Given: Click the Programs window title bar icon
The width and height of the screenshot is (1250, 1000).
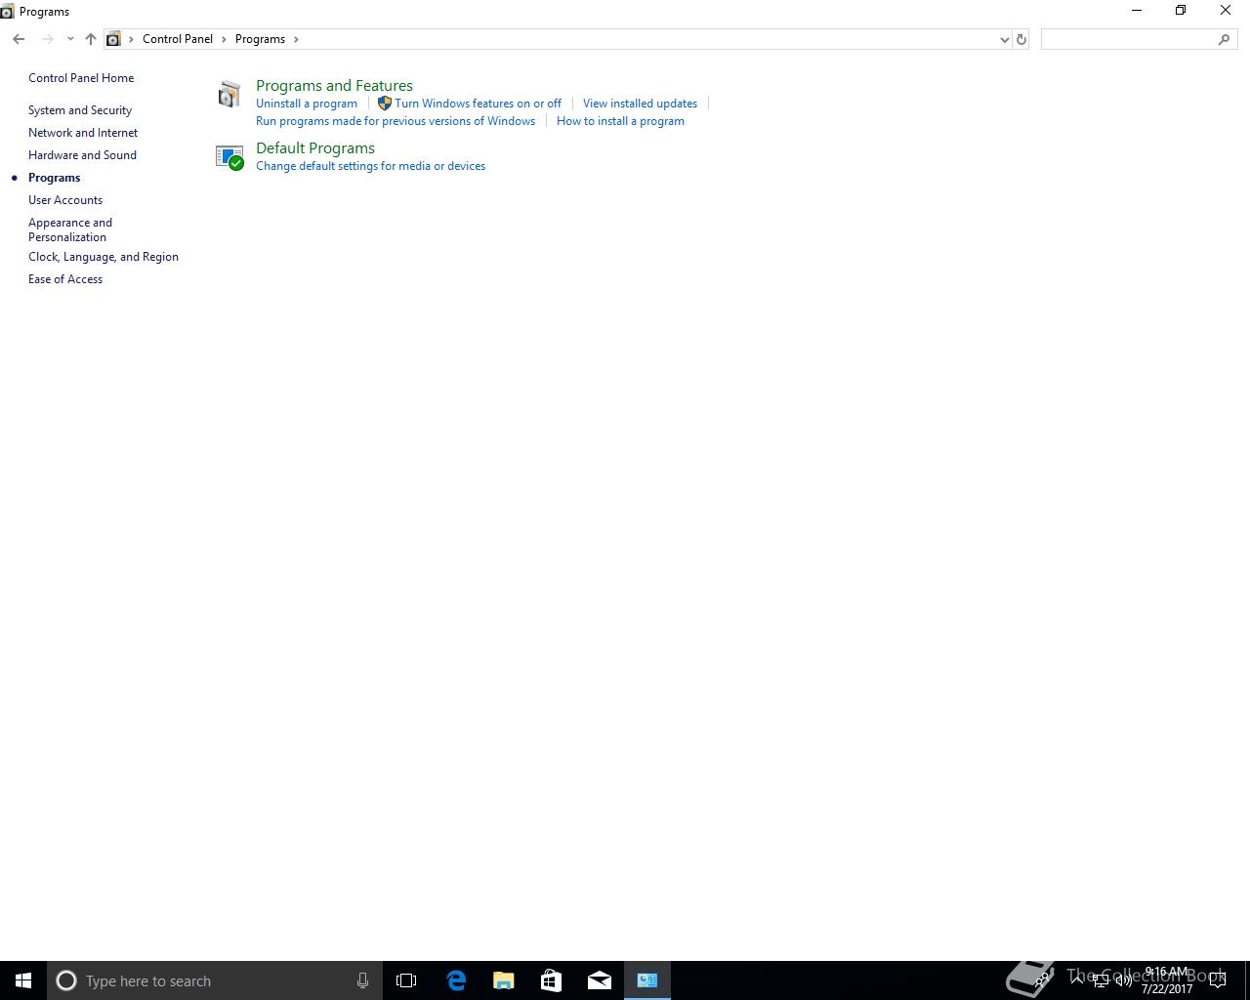Looking at the screenshot, I should pos(8,12).
